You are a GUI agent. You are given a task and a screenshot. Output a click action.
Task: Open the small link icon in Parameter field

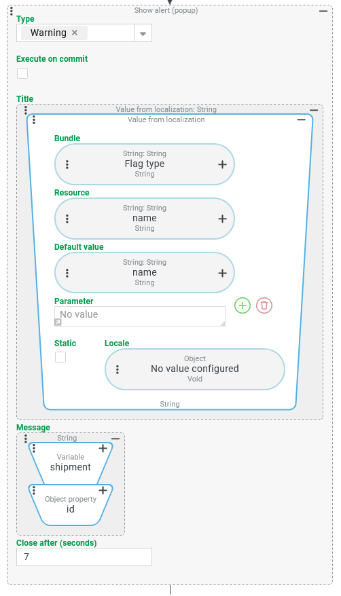click(58, 322)
